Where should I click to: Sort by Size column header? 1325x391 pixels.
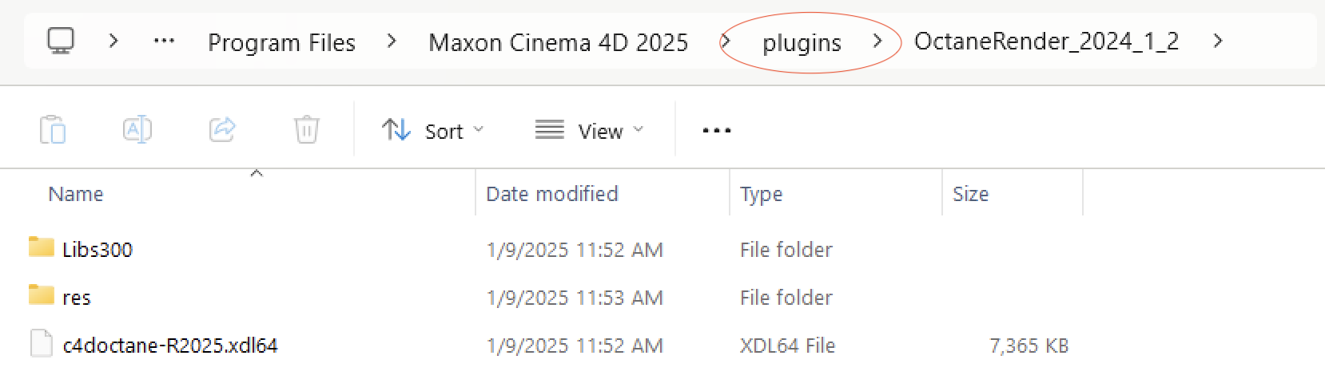(970, 194)
